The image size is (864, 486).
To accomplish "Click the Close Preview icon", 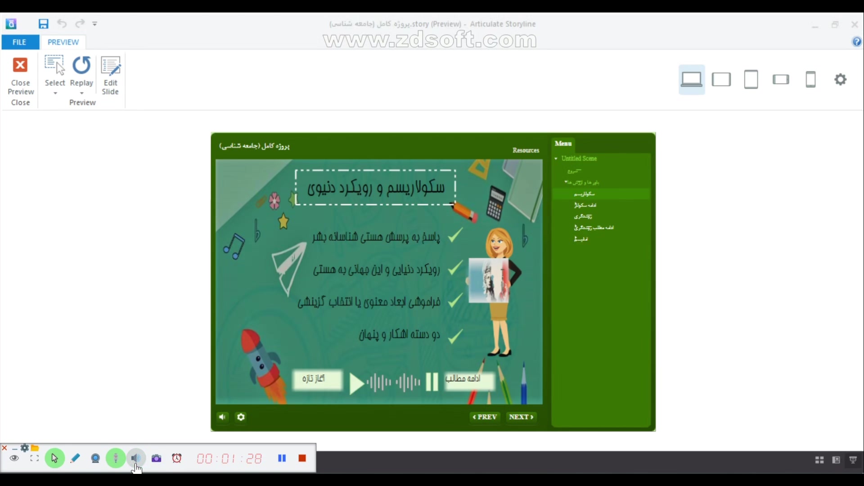I will [x=20, y=66].
